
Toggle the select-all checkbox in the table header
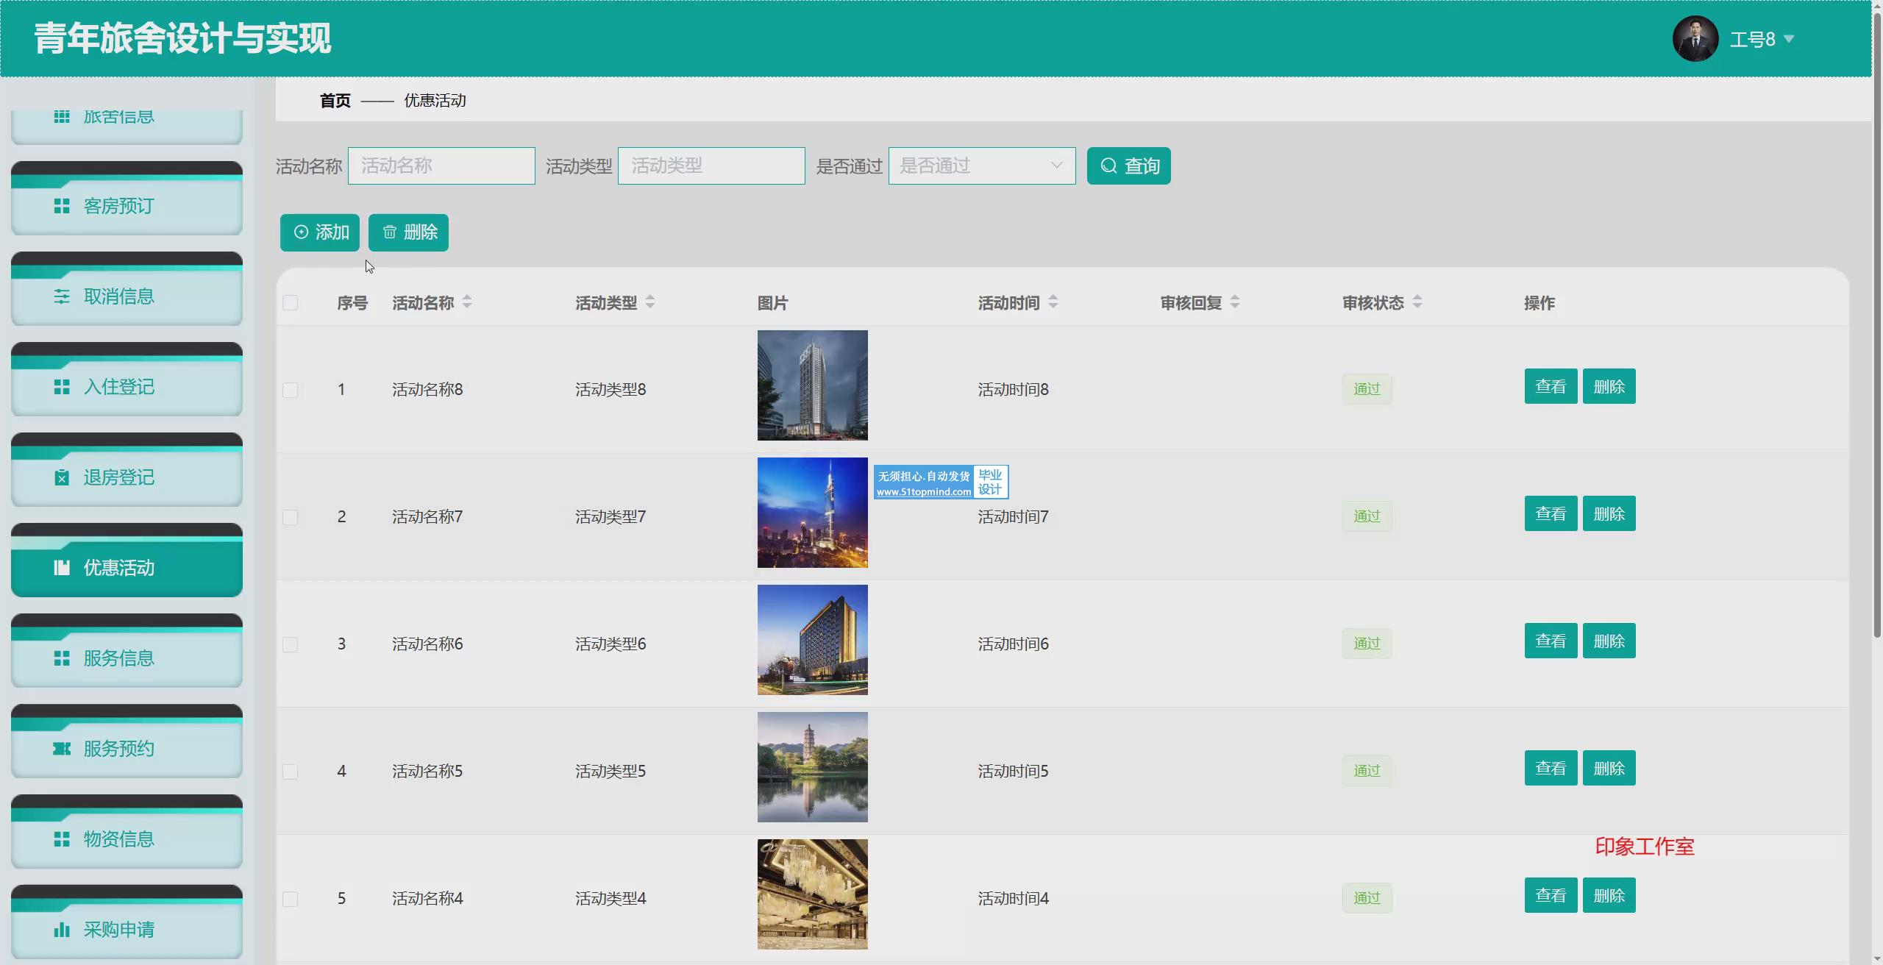coord(291,303)
